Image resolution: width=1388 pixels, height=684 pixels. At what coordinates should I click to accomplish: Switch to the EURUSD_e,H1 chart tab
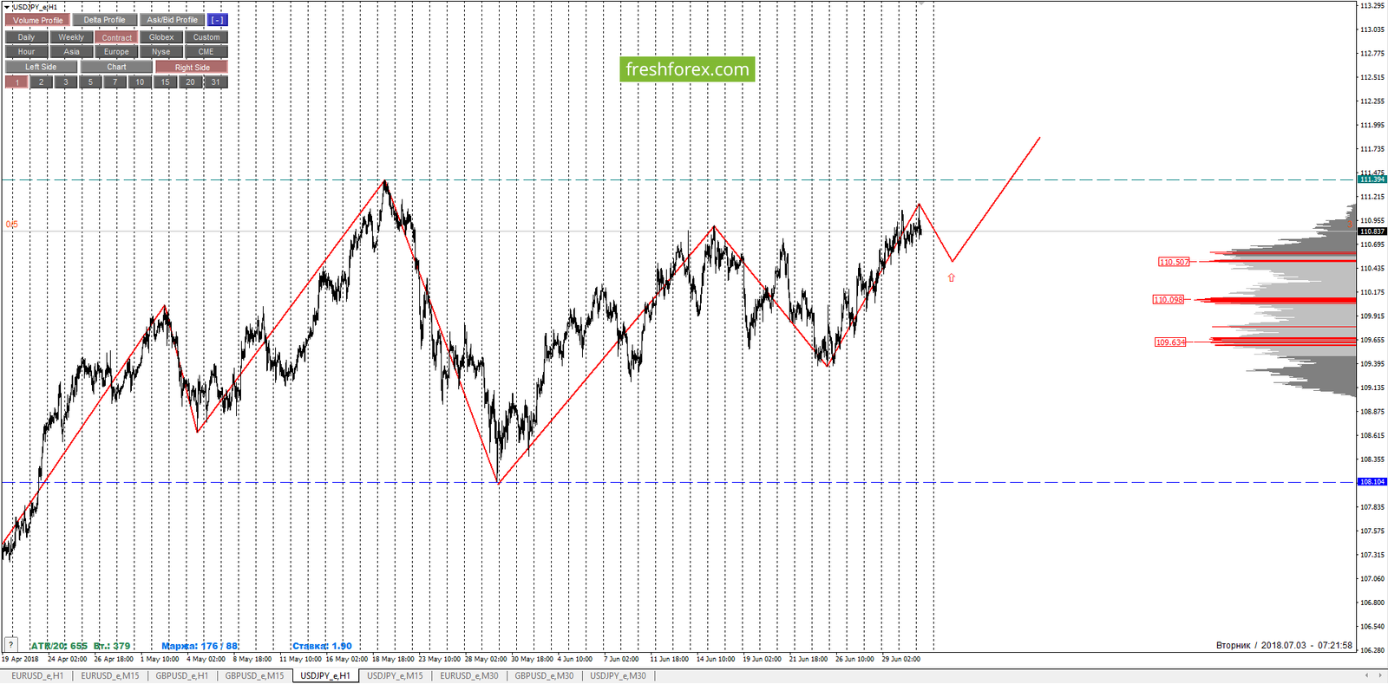(37, 676)
